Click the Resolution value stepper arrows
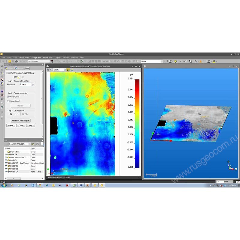240x240 pixels. 33,85
